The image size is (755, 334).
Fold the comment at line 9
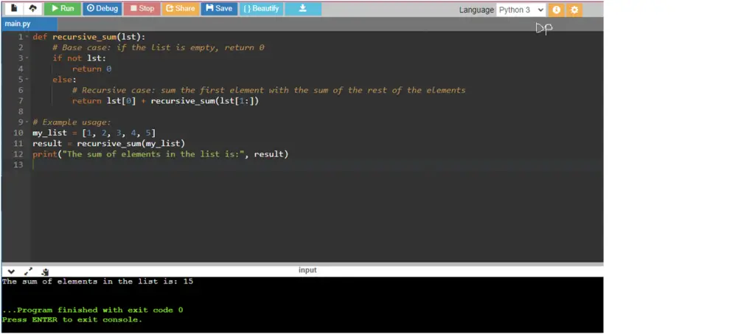click(x=27, y=122)
